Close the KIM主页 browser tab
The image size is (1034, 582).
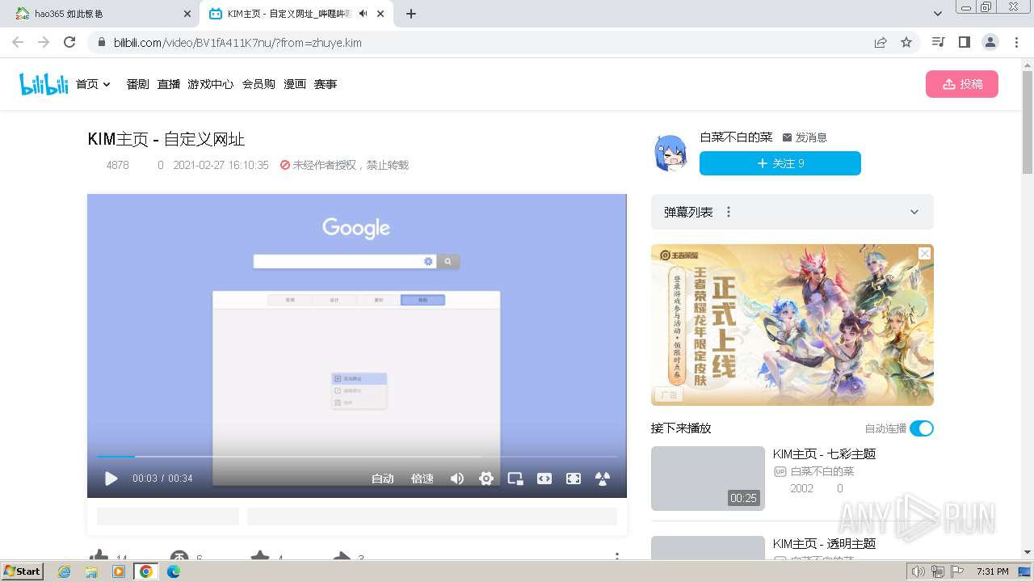tap(382, 14)
